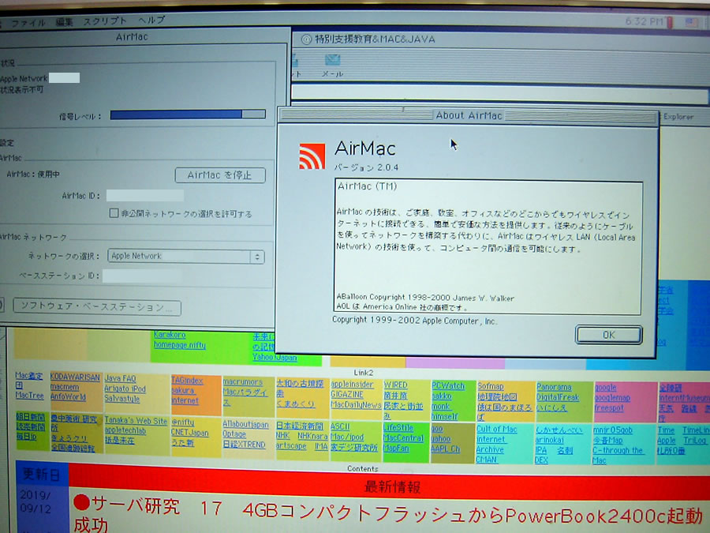Open the MapFan link
Image resolution: width=710 pixels, height=533 pixels.
(x=396, y=448)
